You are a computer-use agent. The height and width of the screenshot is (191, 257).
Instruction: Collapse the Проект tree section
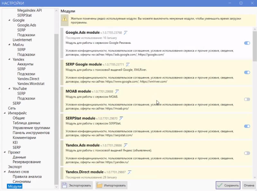click(x=5, y=152)
